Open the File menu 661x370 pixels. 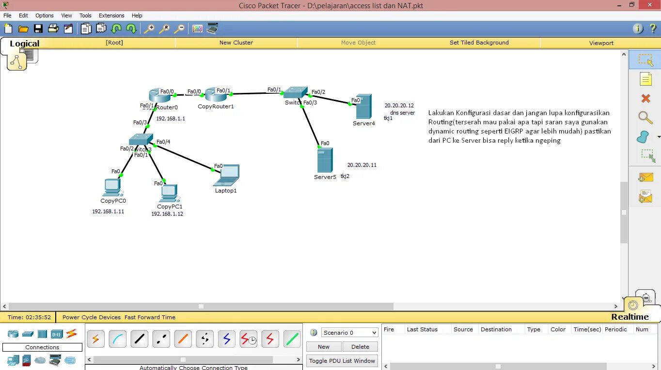coord(7,15)
